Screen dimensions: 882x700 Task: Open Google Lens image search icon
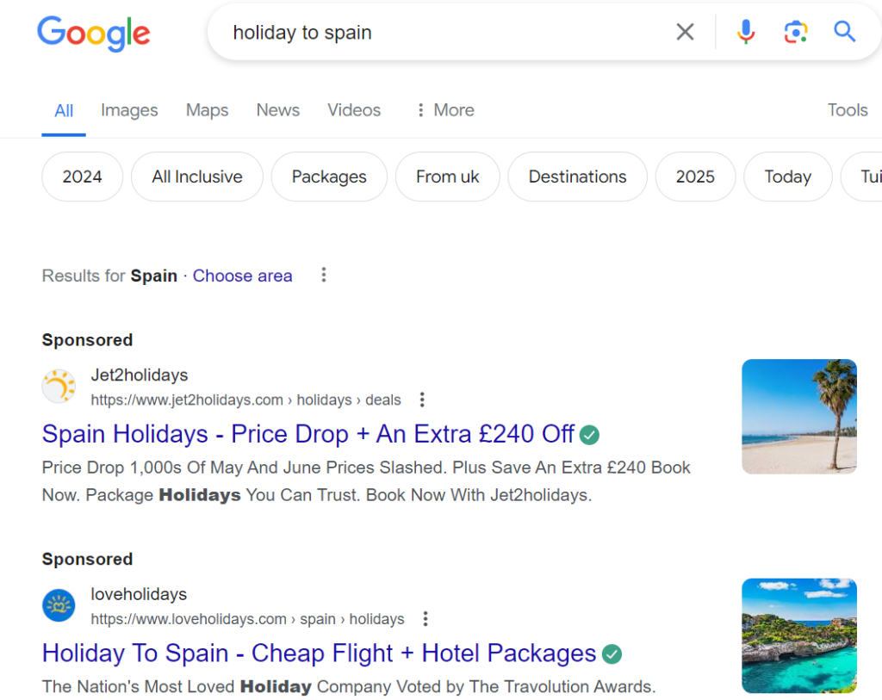(795, 32)
